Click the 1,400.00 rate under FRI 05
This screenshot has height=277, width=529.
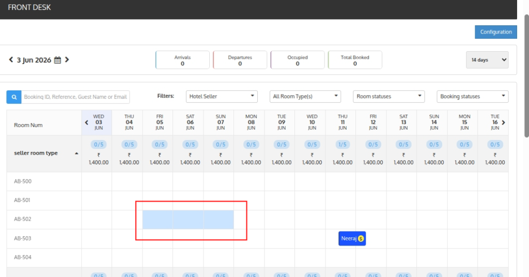coord(160,162)
